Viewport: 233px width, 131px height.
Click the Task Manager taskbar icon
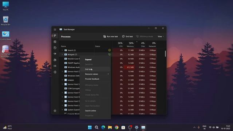(x=143, y=127)
